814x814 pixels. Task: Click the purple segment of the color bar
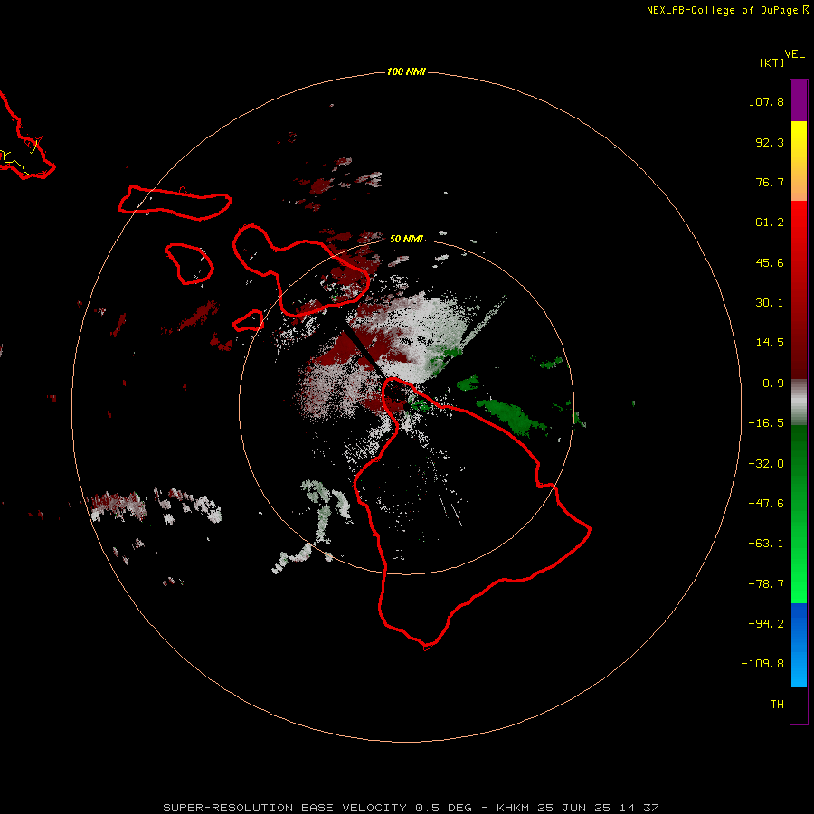(799, 100)
